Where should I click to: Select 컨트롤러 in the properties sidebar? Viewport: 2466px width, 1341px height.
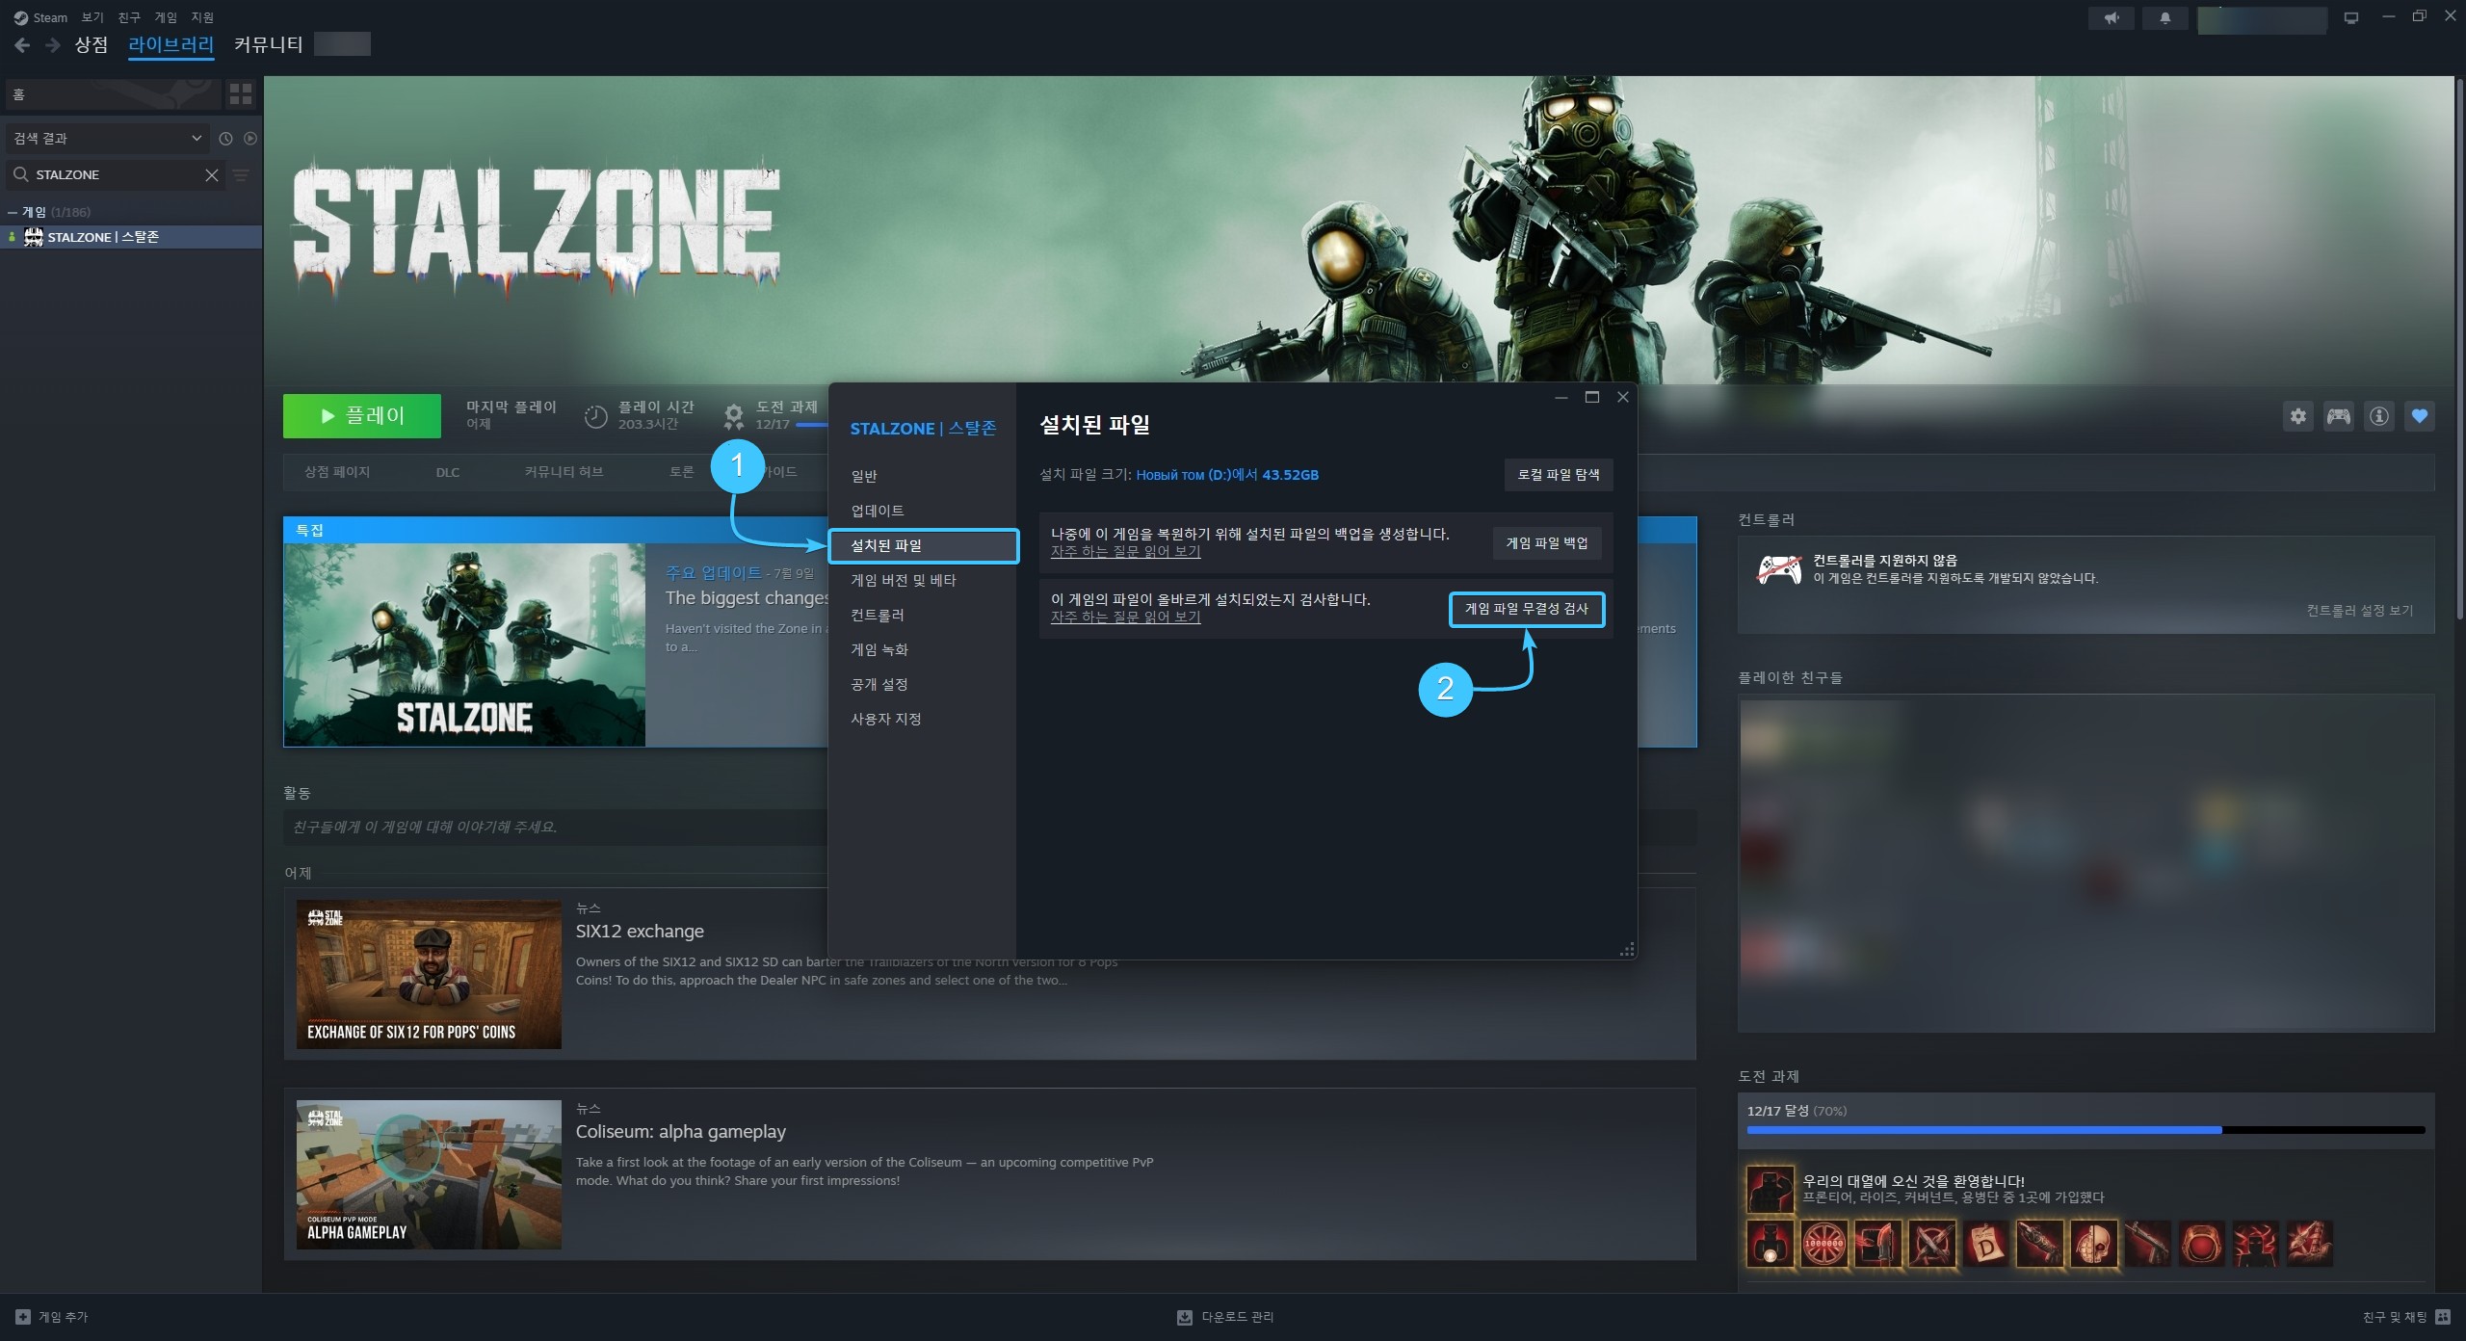pos(922,615)
